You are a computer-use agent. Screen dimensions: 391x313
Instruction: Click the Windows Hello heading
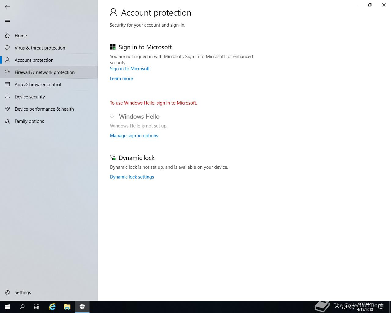pyautogui.click(x=139, y=116)
